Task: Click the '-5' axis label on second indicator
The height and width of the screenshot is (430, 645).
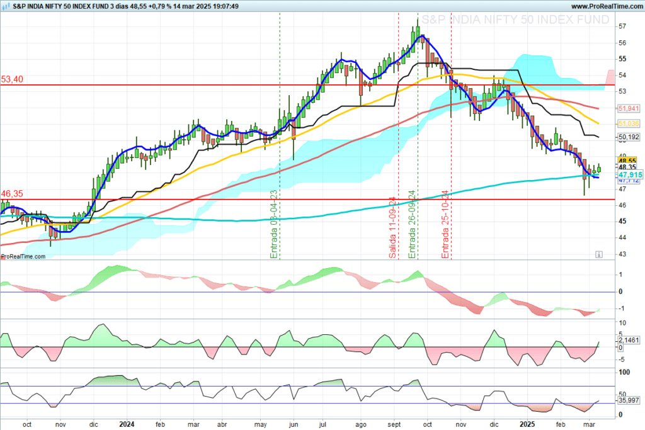Action: click(622, 359)
